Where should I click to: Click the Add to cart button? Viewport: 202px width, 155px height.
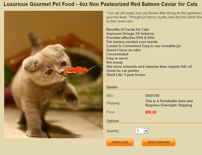point(120,142)
